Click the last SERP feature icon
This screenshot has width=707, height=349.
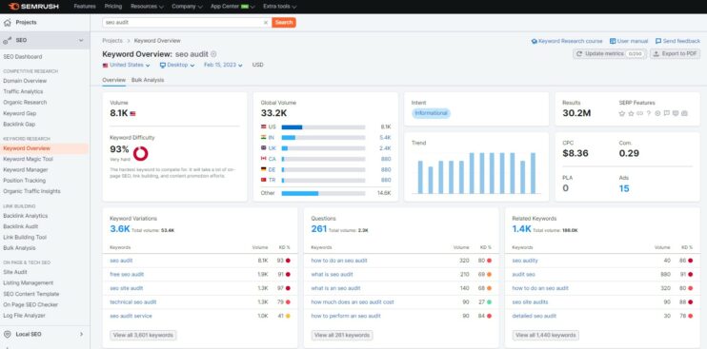pos(684,113)
